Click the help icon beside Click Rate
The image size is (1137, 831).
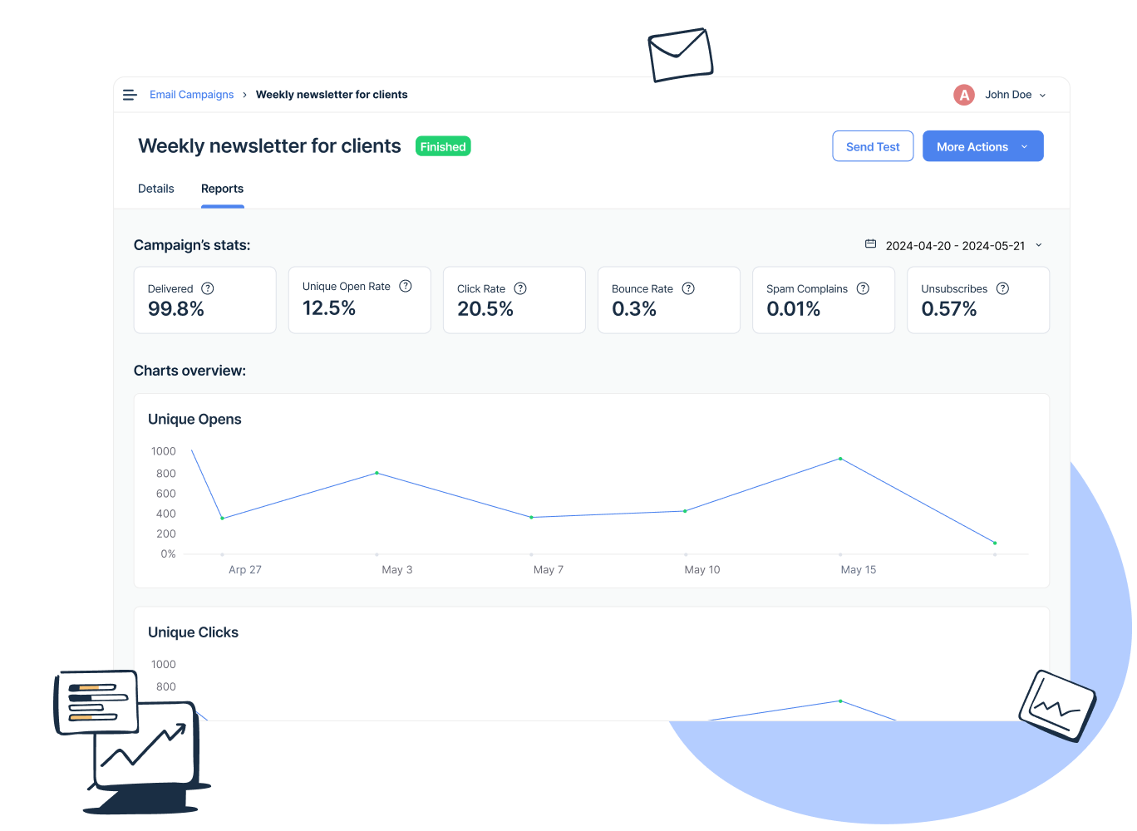[520, 288]
